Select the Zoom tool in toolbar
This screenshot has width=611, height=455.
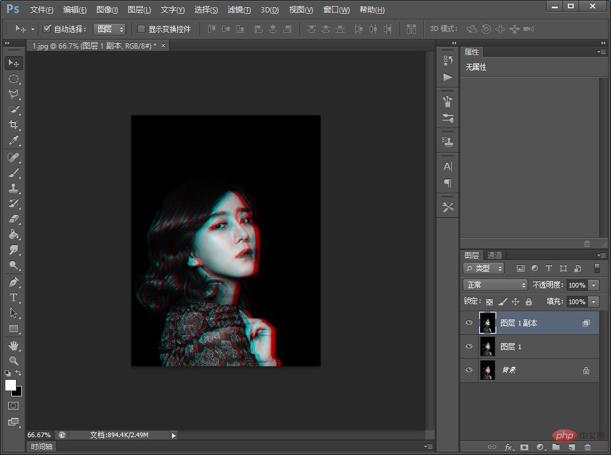click(x=14, y=360)
